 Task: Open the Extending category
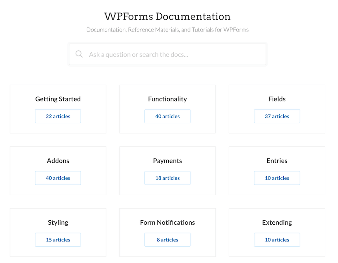[x=277, y=222]
